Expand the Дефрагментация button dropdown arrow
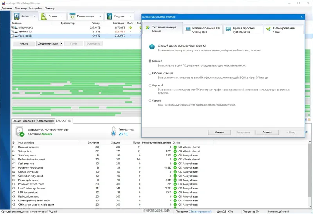This screenshot has width=313, height=214. (61, 43)
